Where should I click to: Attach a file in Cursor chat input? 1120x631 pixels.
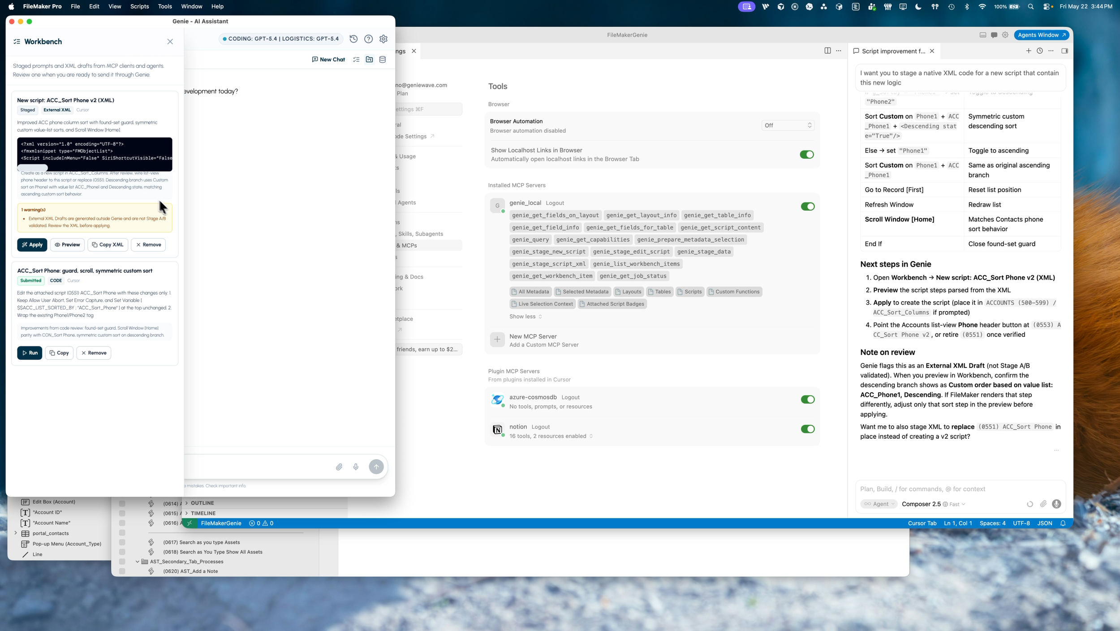pos(1043,504)
